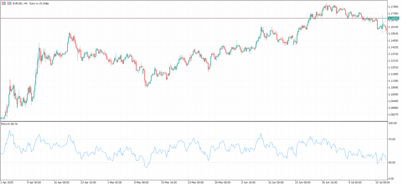This screenshot has width=402, height=185.
Task: Click the 23 Jun 08:00 time label
Action: click(303, 182)
